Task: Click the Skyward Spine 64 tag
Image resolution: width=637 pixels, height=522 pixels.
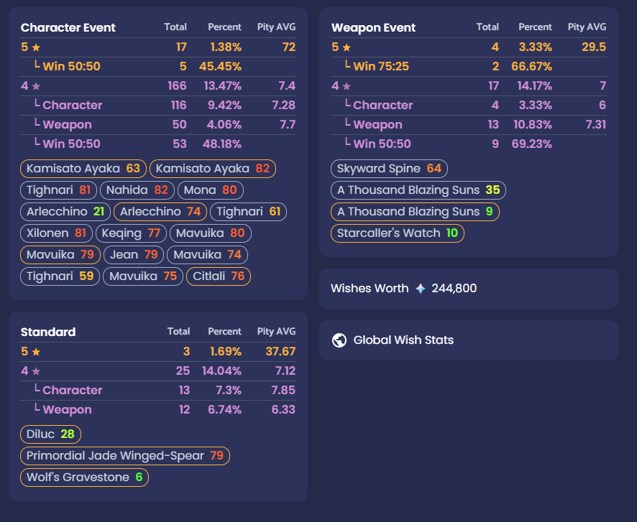Action: [x=389, y=169]
